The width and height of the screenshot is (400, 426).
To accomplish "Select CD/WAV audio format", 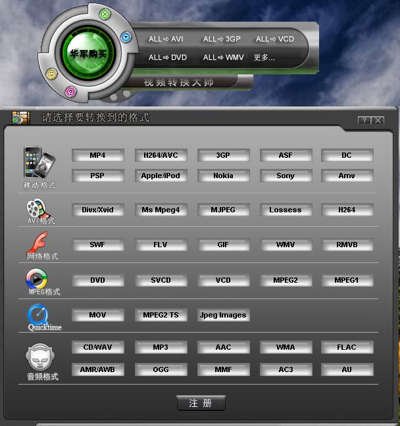I will (x=97, y=347).
